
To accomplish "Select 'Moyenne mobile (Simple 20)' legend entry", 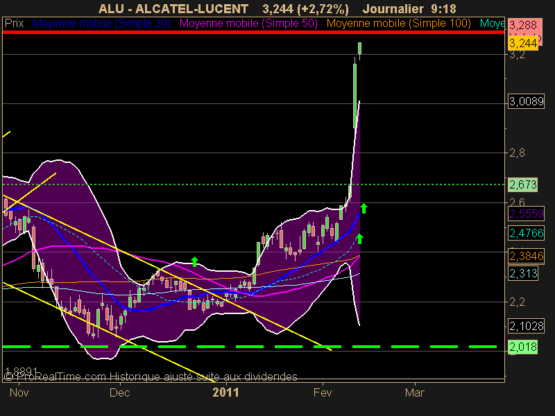I will click(101, 24).
